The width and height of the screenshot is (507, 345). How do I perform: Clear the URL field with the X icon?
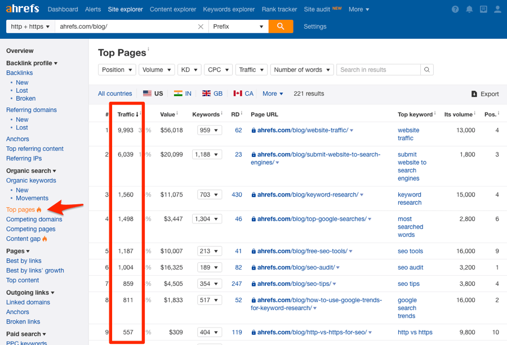click(x=201, y=26)
